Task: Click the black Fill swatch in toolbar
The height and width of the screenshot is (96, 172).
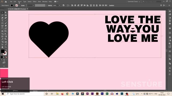Action: (3, 51)
